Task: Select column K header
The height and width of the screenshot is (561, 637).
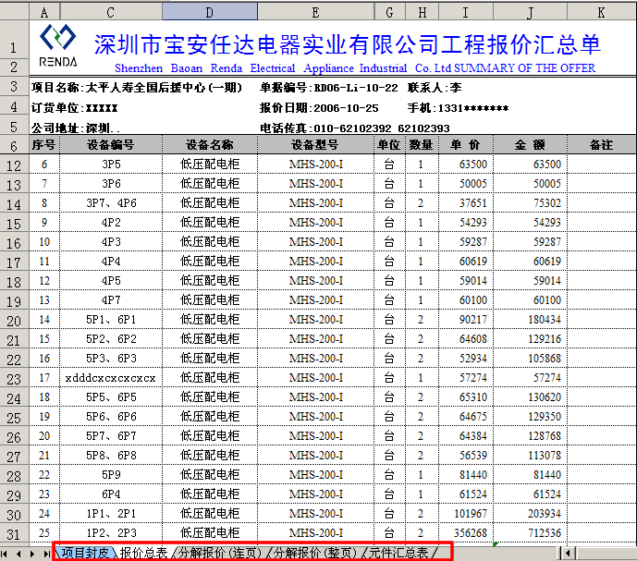Action: coord(602,12)
